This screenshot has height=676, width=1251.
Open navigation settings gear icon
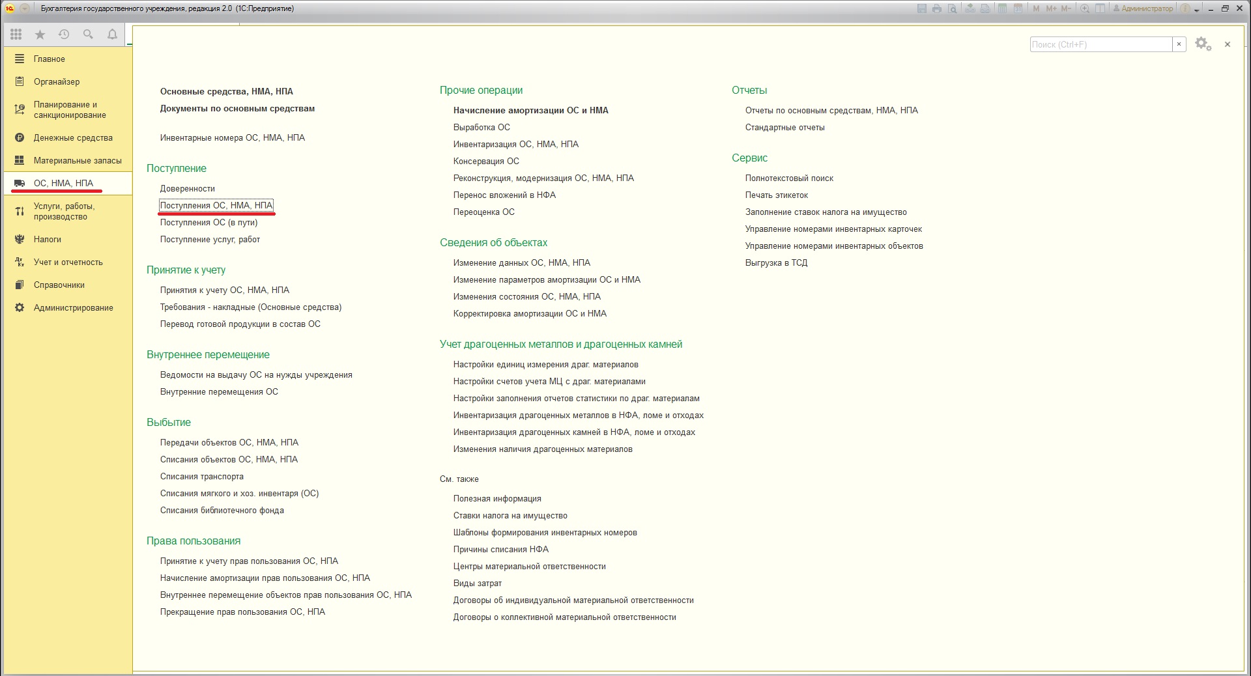1203,44
